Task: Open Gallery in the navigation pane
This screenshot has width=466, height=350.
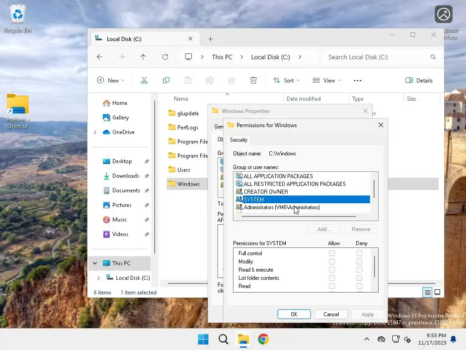Action: coord(120,118)
